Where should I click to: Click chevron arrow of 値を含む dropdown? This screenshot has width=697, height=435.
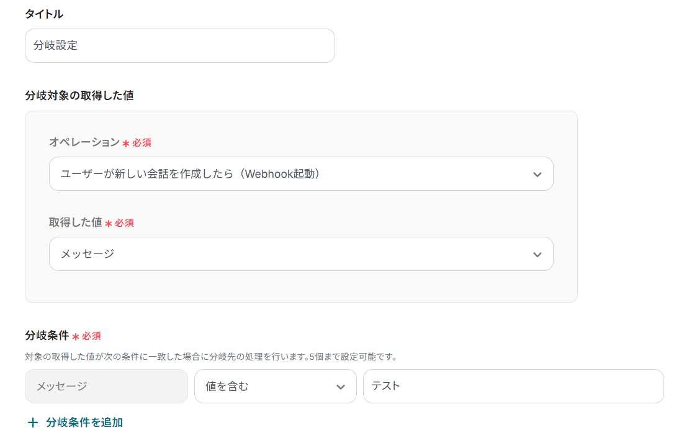coord(341,387)
